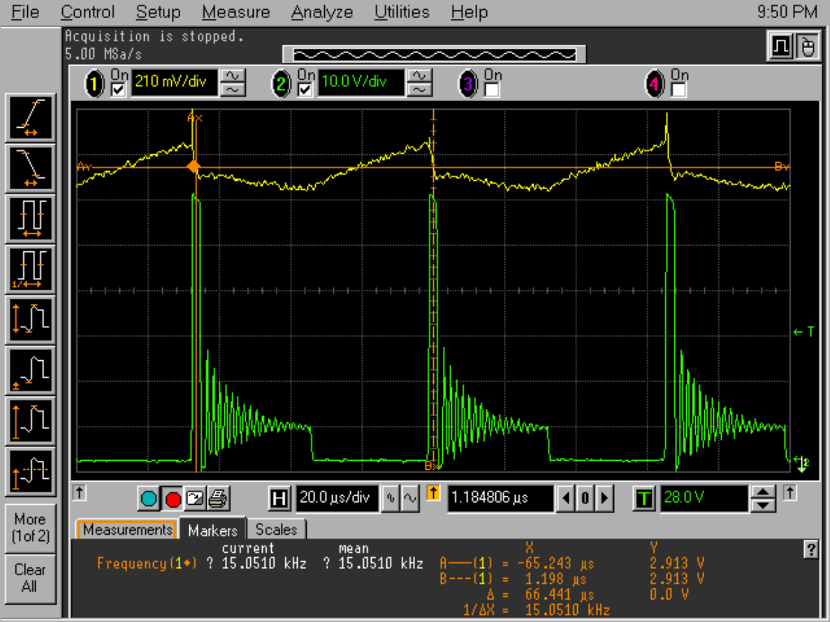Enable channel 3 On checkbox

pyautogui.click(x=492, y=90)
